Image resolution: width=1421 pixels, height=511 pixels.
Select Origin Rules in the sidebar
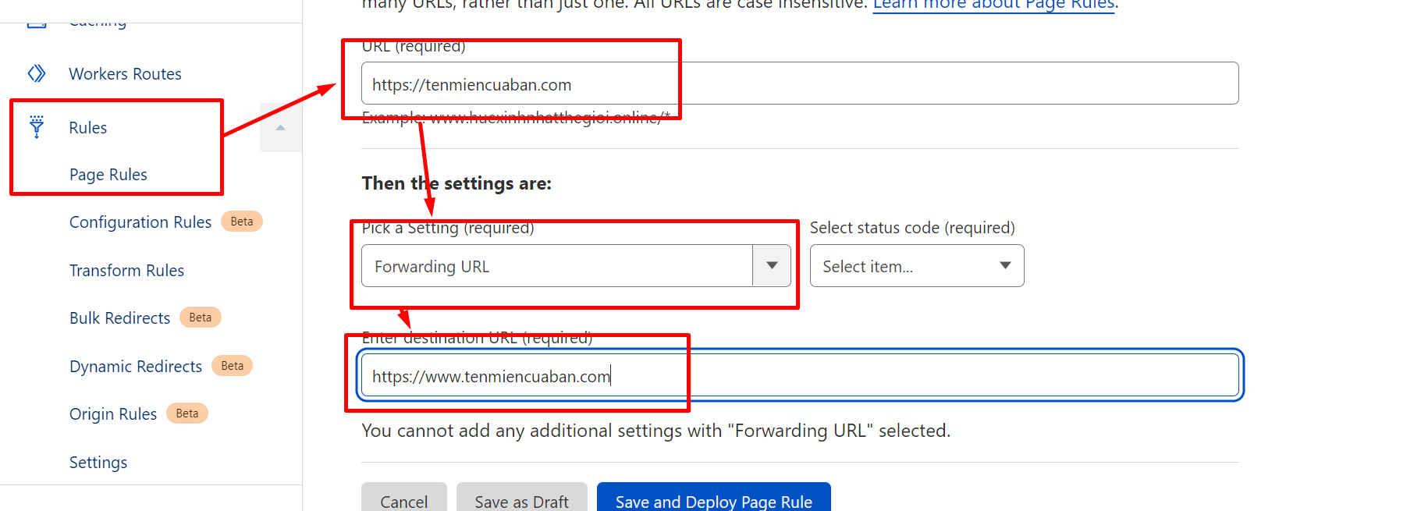pyautogui.click(x=113, y=414)
